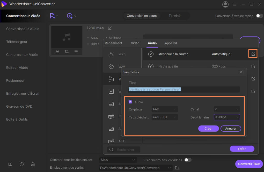264x172 pixels.
Task: Switch to the Appareil tab
Action: click(x=171, y=43)
